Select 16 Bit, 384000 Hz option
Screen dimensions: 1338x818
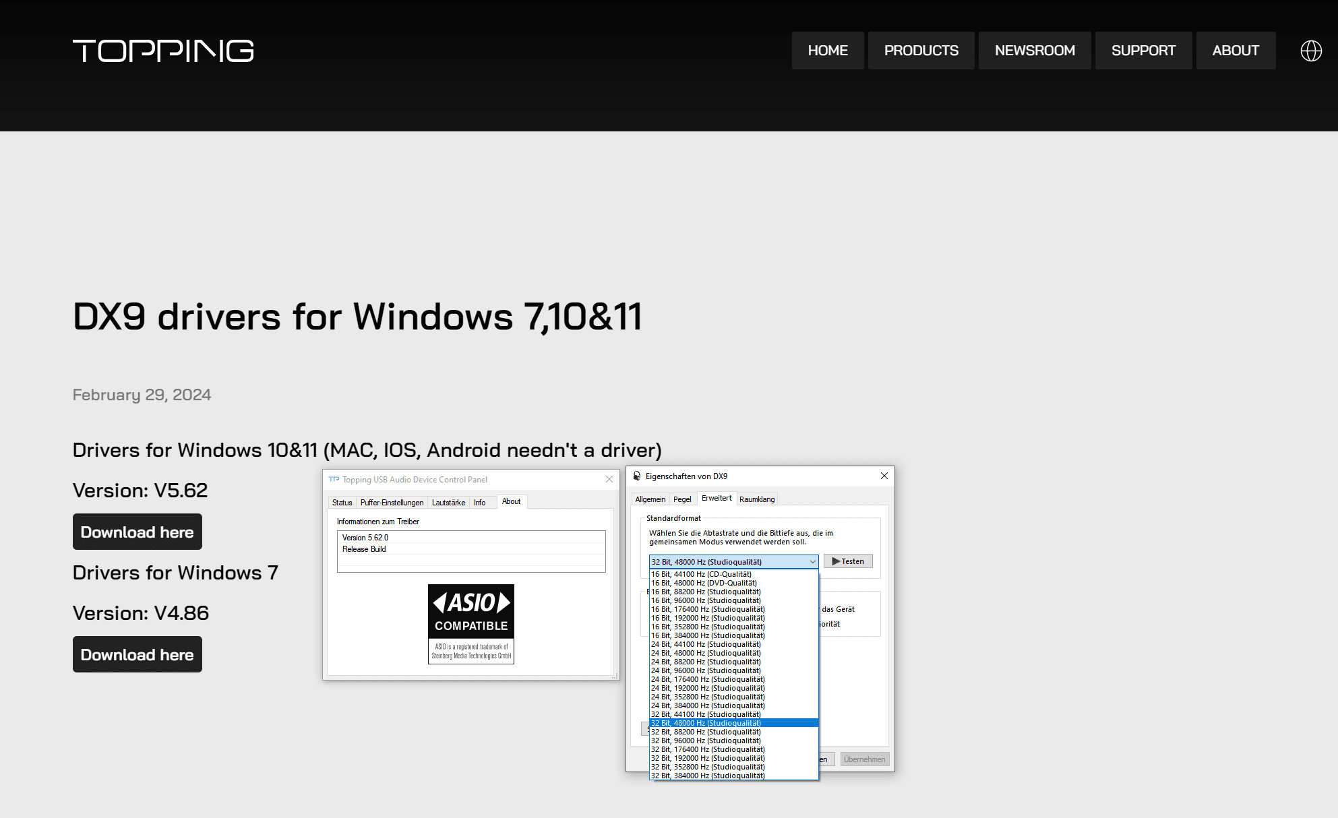click(x=733, y=635)
